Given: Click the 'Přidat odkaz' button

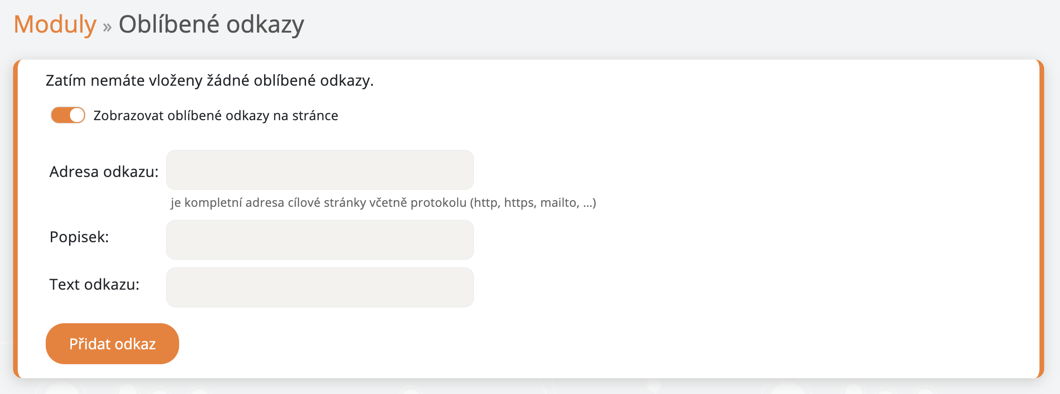Looking at the screenshot, I should pyautogui.click(x=112, y=343).
